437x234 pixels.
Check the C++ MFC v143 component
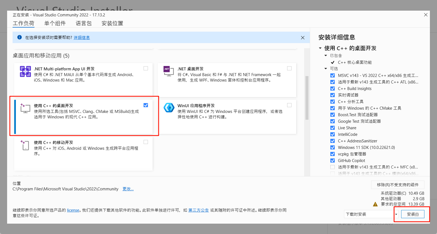pyautogui.click(x=333, y=167)
